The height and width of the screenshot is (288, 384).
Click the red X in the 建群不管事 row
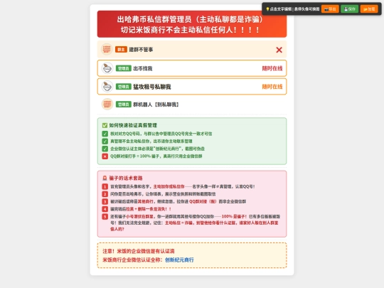click(x=279, y=50)
